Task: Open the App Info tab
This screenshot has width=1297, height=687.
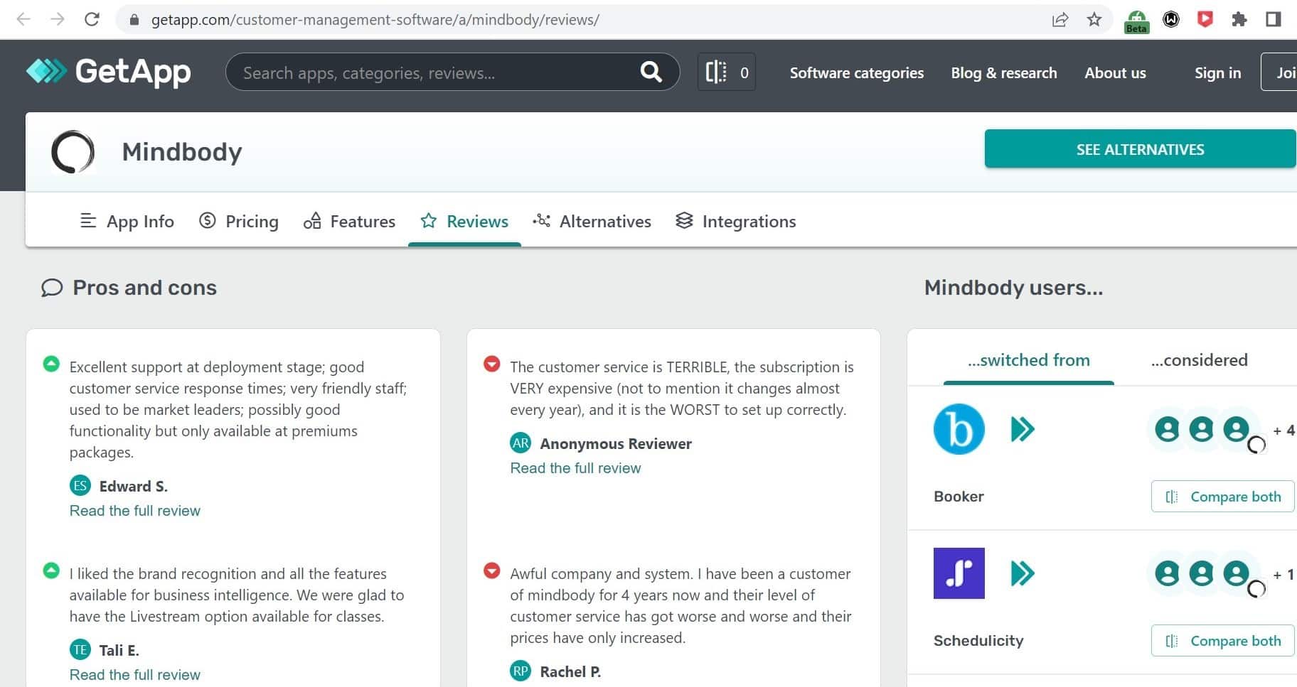Action: [x=127, y=222]
